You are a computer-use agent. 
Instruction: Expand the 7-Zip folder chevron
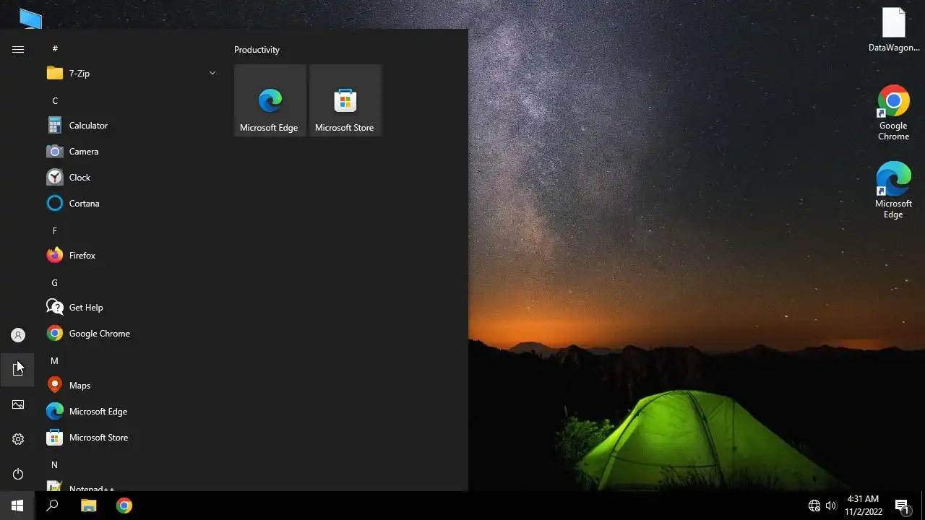tap(212, 73)
